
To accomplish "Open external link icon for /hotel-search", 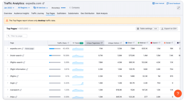I will 23,56.
